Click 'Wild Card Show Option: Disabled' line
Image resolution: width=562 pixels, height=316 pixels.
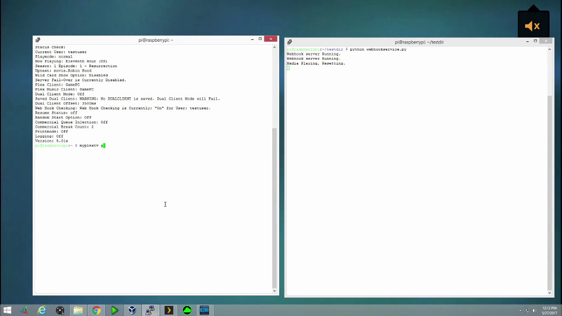[72, 75]
